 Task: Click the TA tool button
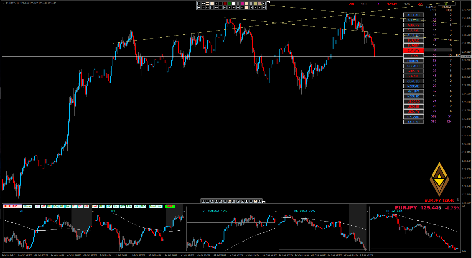(251, 8)
